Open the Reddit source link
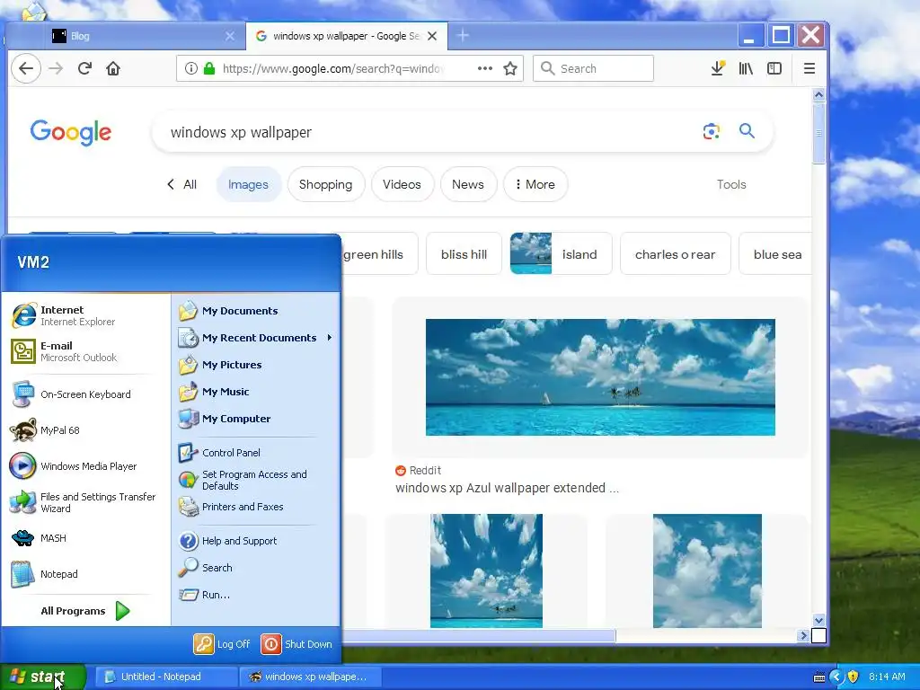Viewport: 920px width, 690px height. 419,471
